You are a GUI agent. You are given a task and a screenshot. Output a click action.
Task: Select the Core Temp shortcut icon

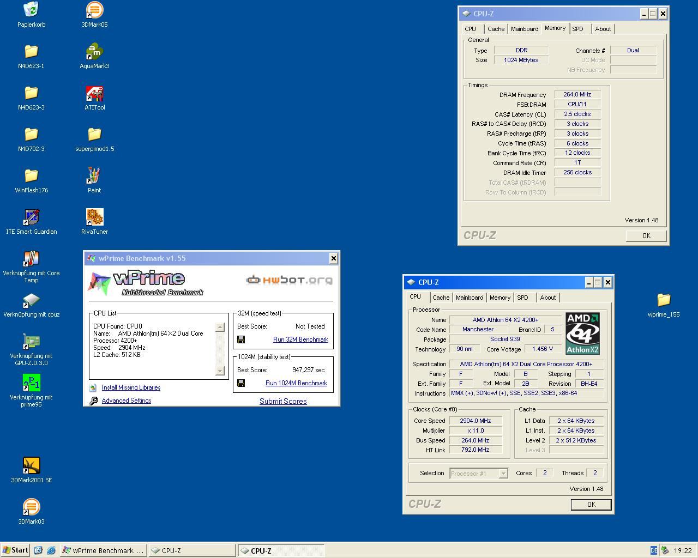(31, 258)
